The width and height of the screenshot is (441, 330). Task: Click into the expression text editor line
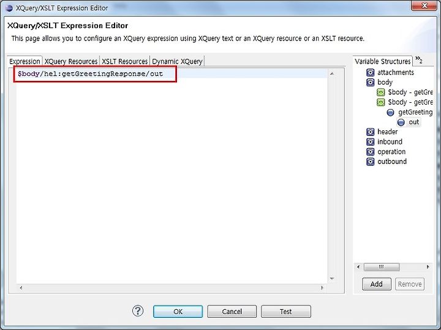click(171, 74)
